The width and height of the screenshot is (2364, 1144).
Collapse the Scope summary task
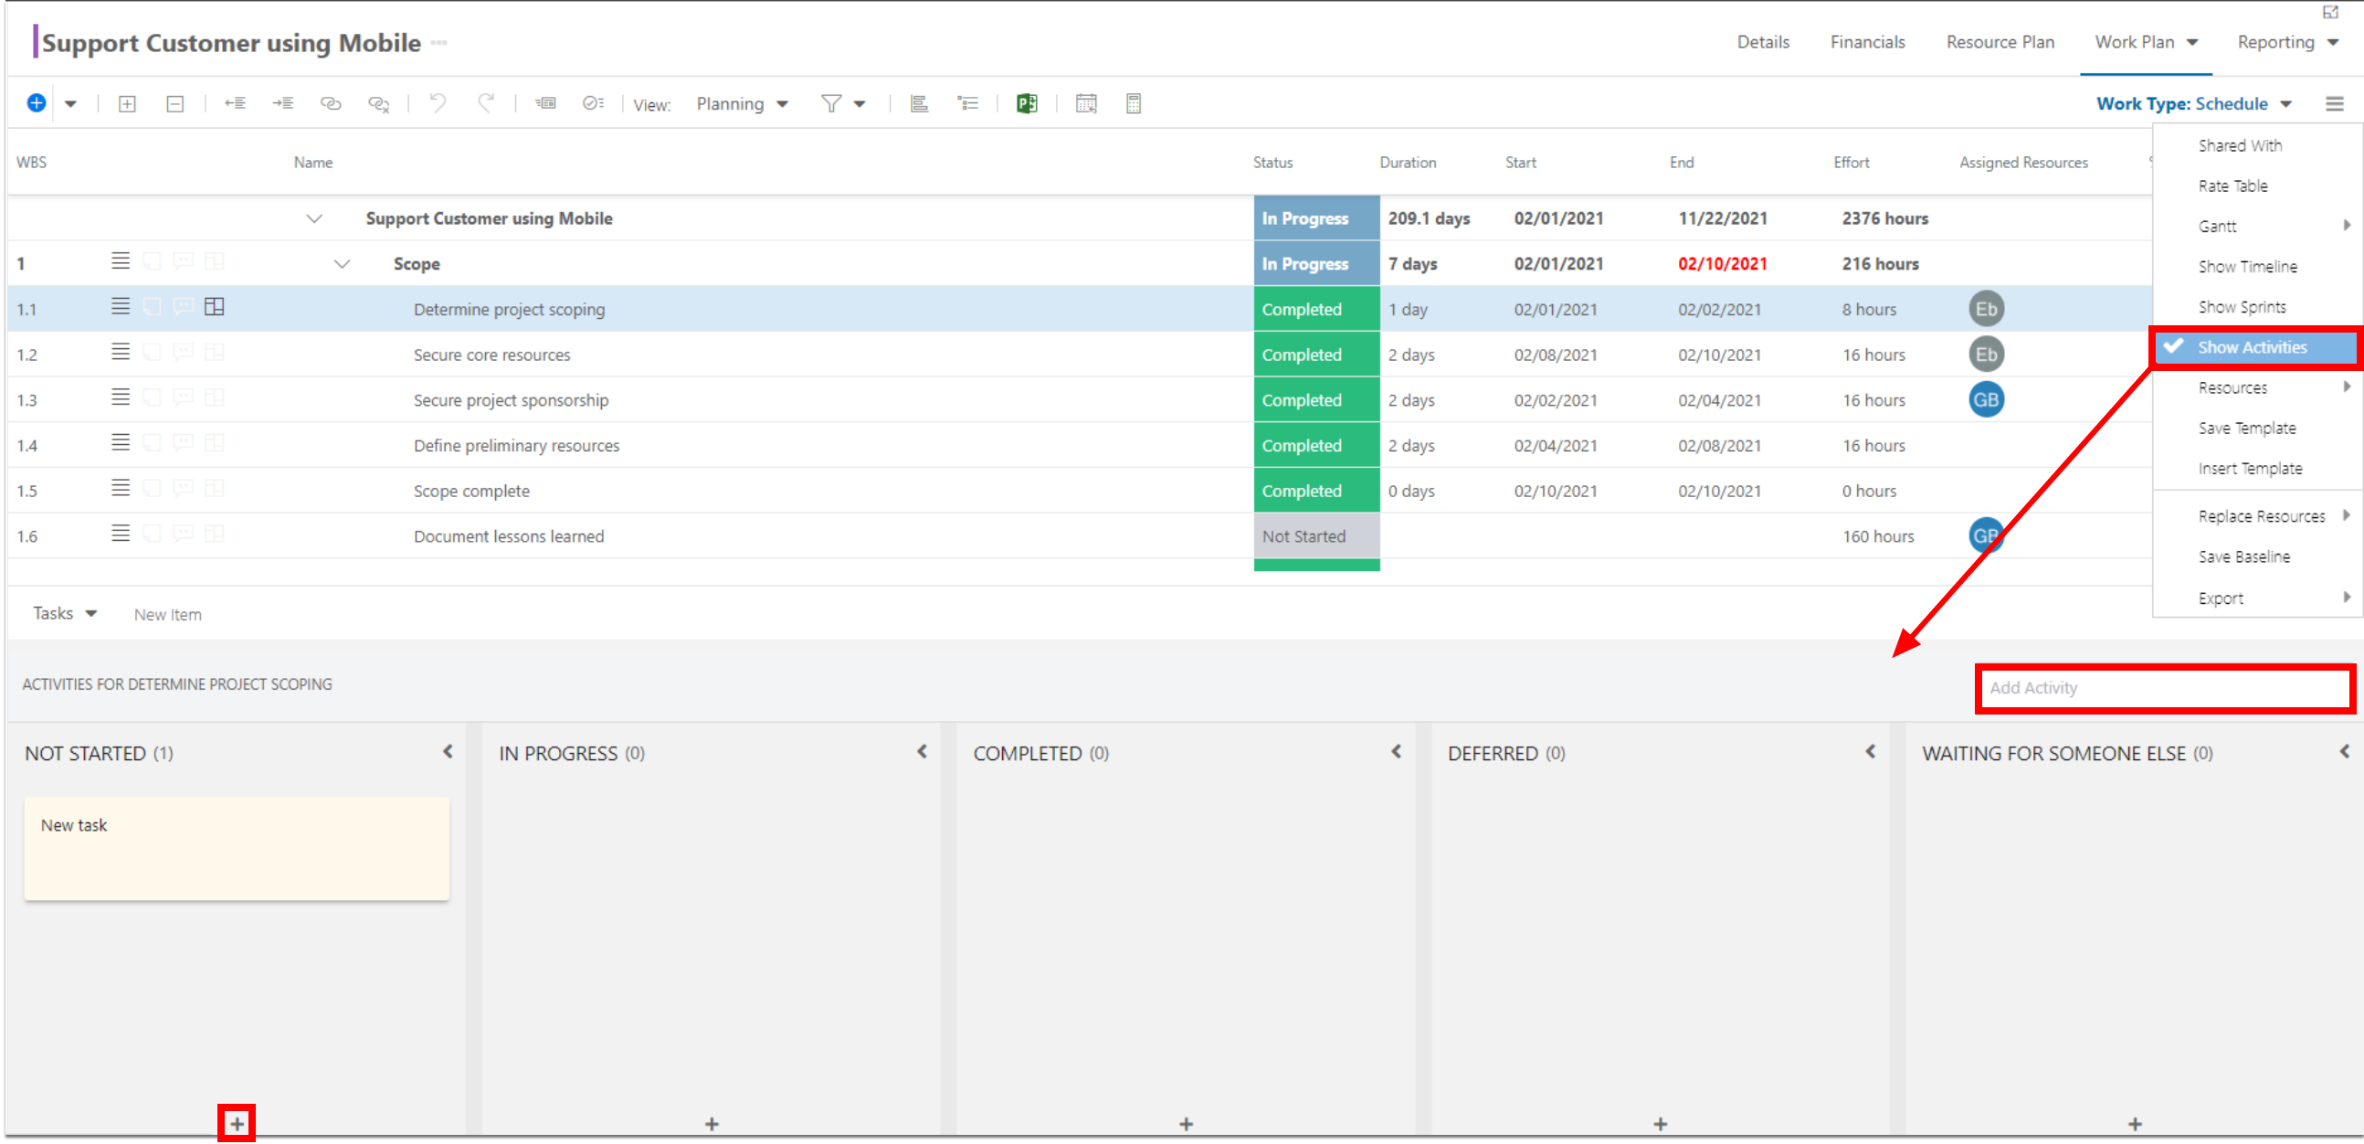coord(342,264)
